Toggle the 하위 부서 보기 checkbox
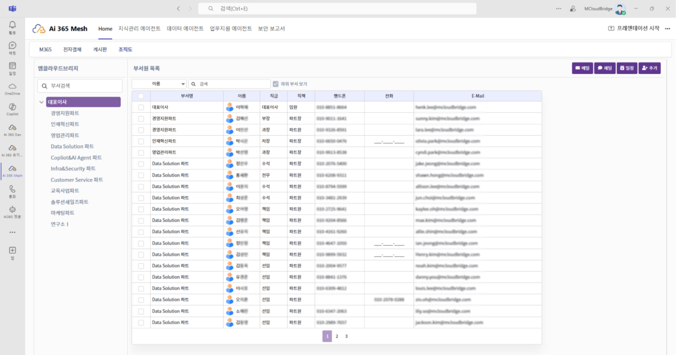Screen dimensions: 676x355 coord(275,84)
